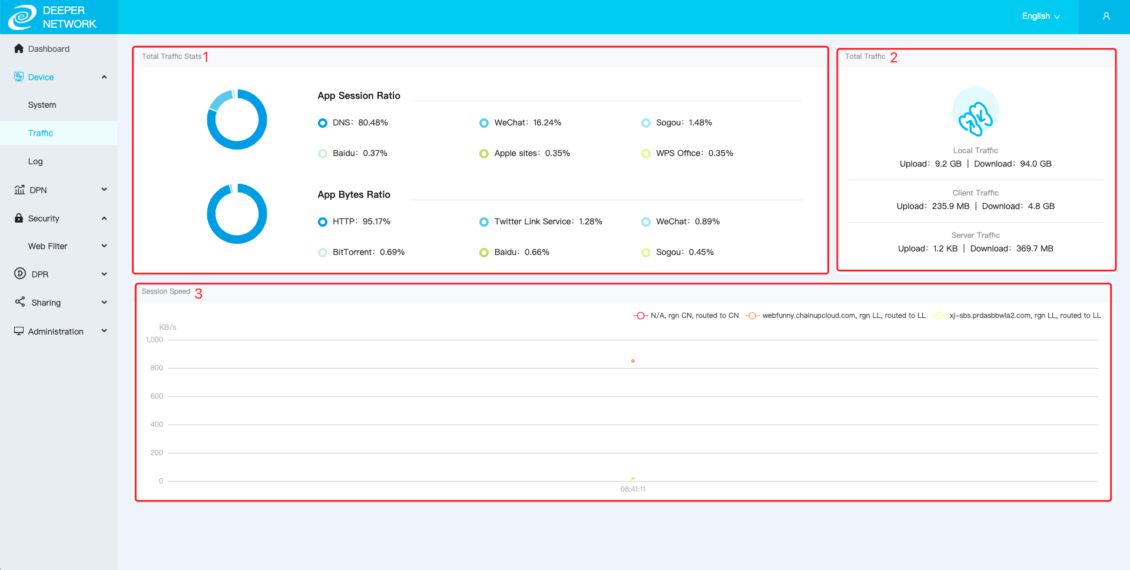Click the Sharing nodes icon

(20, 302)
